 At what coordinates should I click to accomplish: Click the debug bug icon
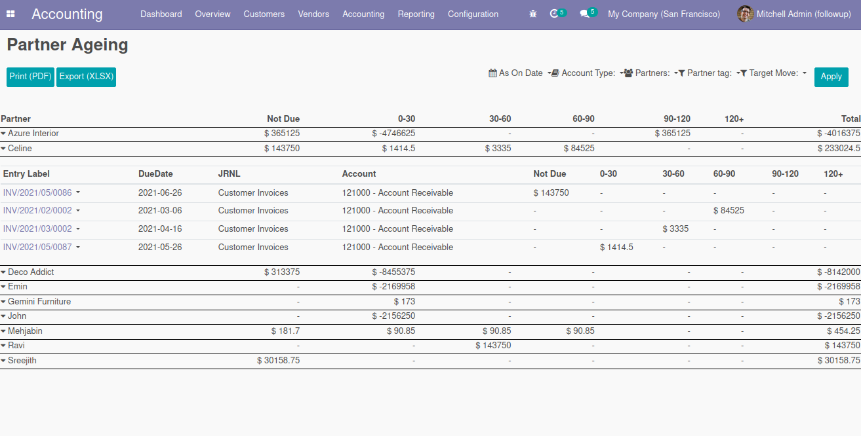533,14
